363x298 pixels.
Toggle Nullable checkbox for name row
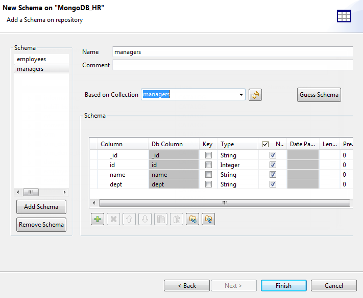pyautogui.click(x=273, y=175)
